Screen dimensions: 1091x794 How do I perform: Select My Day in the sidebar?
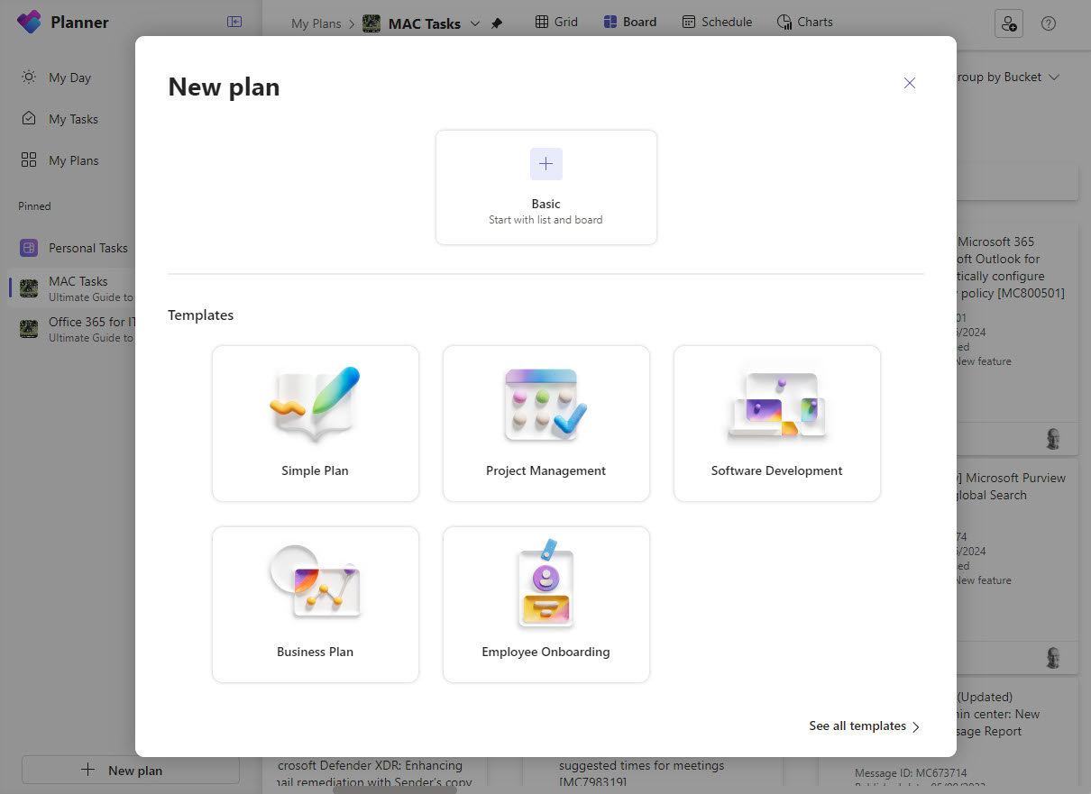click(x=69, y=78)
